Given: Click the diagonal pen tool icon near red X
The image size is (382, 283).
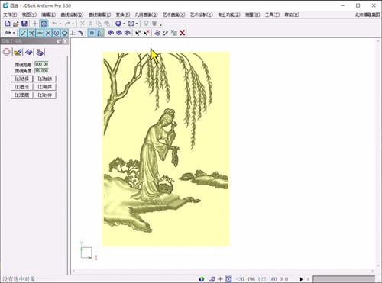Looking at the screenshot, I should coord(166,33).
